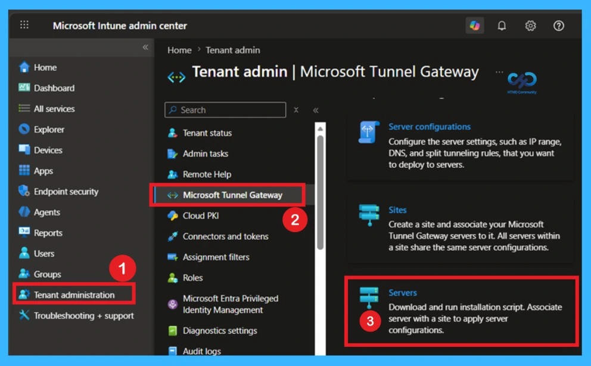This screenshot has height=366, width=591.
Task: Collapse the left navigation with double chevron
Action: pyautogui.click(x=145, y=47)
